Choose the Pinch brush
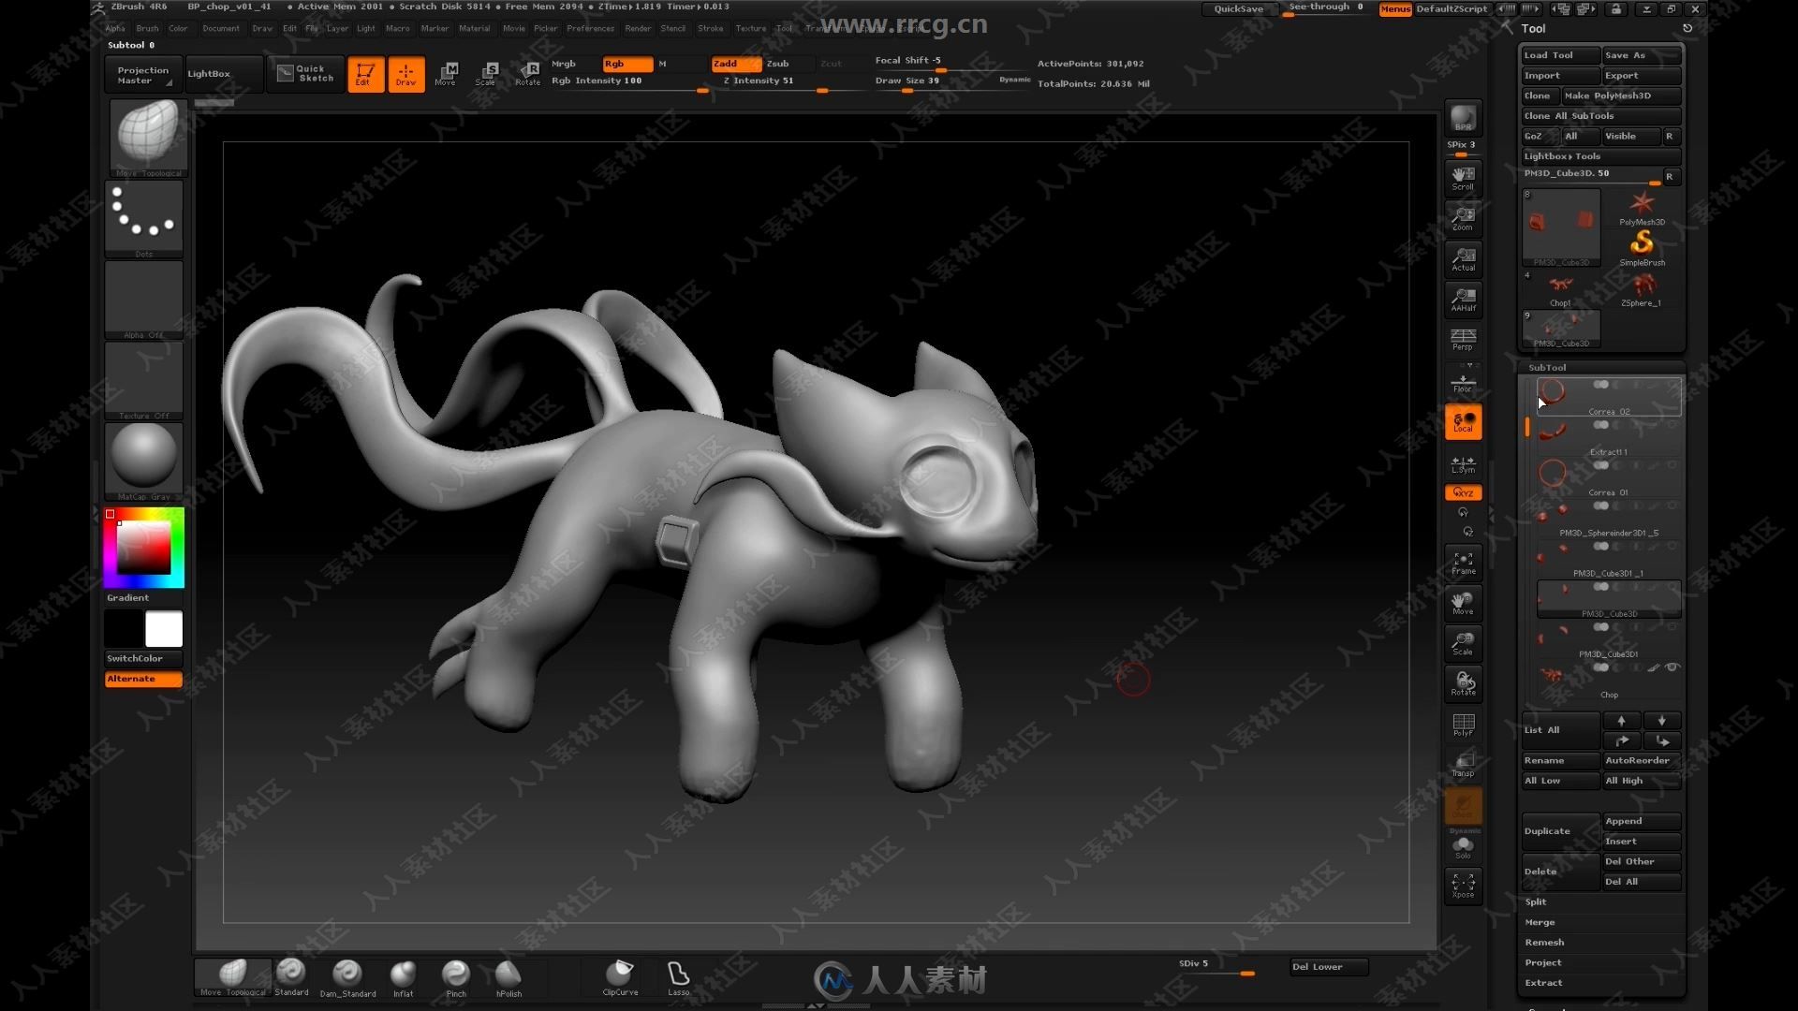The width and height of the screenshot is (1798, 1011). click(456, 976)
